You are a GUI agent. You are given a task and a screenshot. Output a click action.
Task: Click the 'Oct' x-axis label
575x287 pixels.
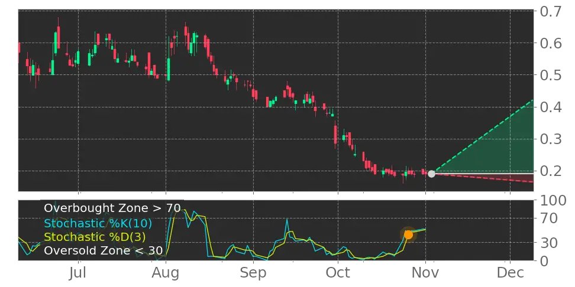[338, 273]
